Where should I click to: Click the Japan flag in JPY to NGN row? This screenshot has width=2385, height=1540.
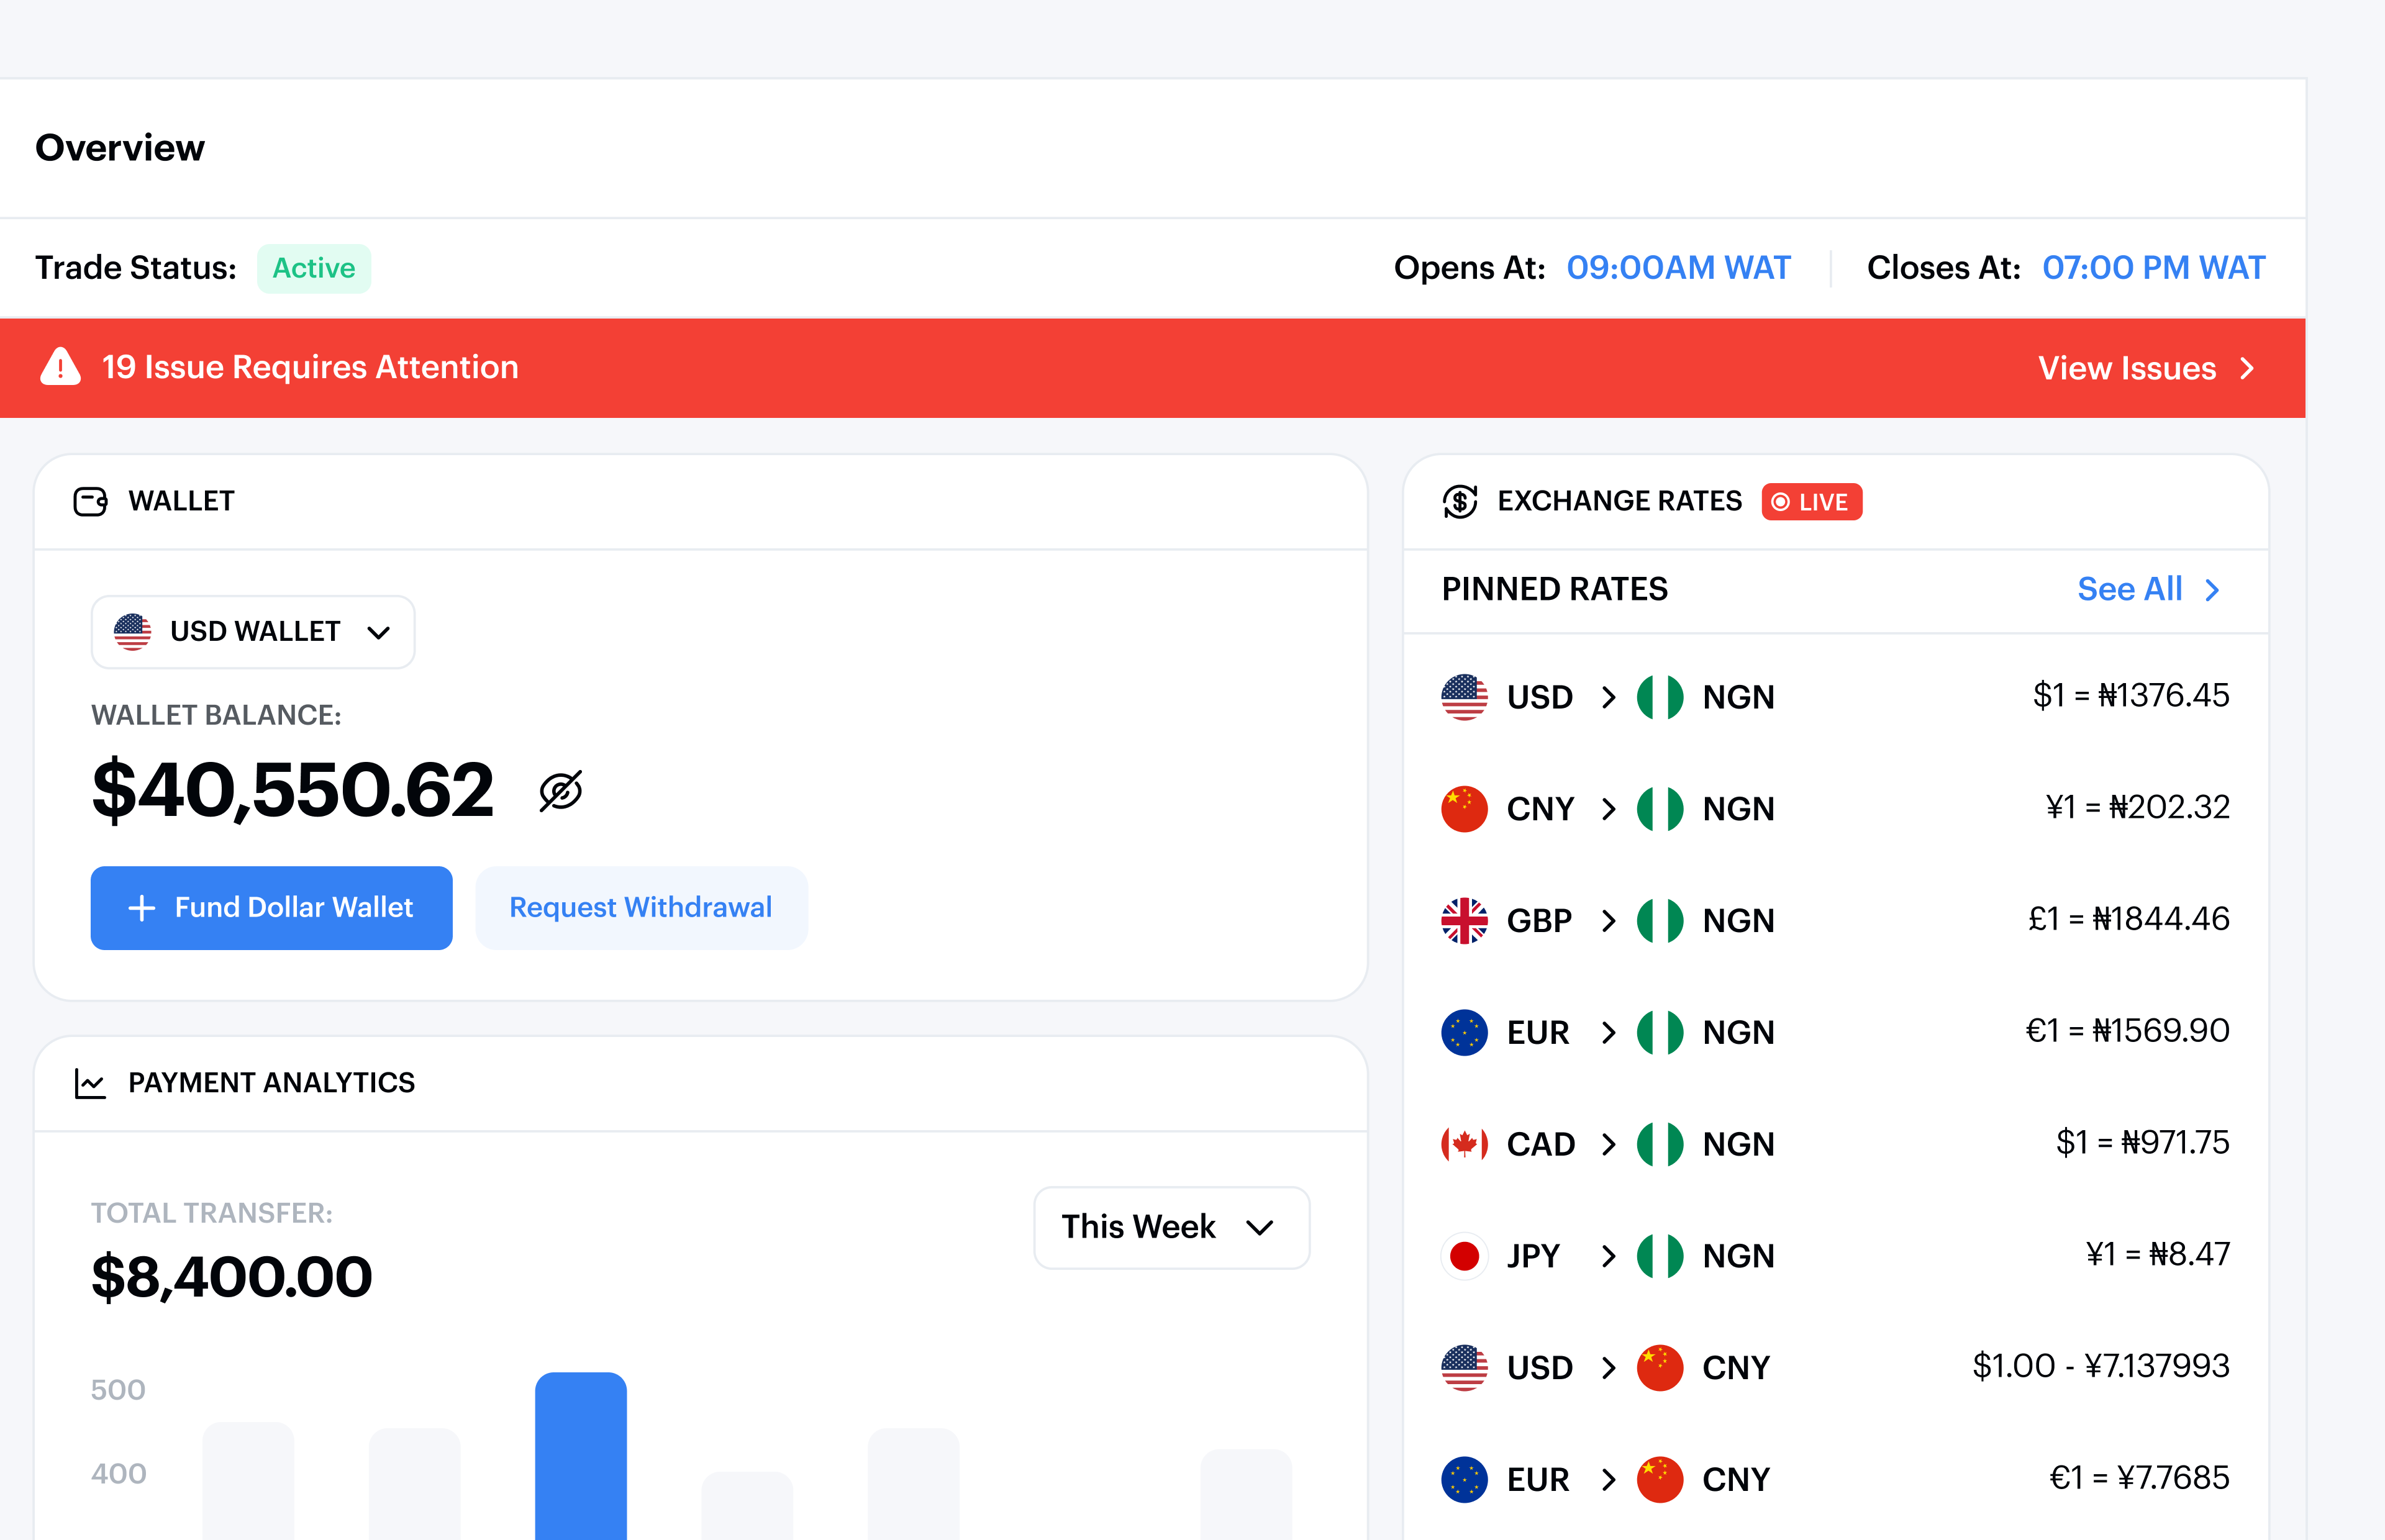pos(1464,1256)
